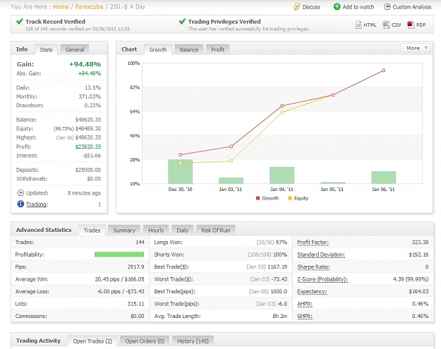441x349 pixels.
Task: Click the Expectancy value $164.03
Action: click(419, 292)
